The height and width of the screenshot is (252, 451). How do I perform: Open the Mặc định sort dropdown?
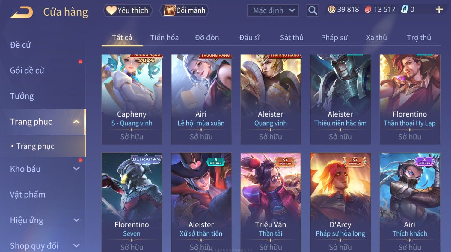tap(273, 11)
